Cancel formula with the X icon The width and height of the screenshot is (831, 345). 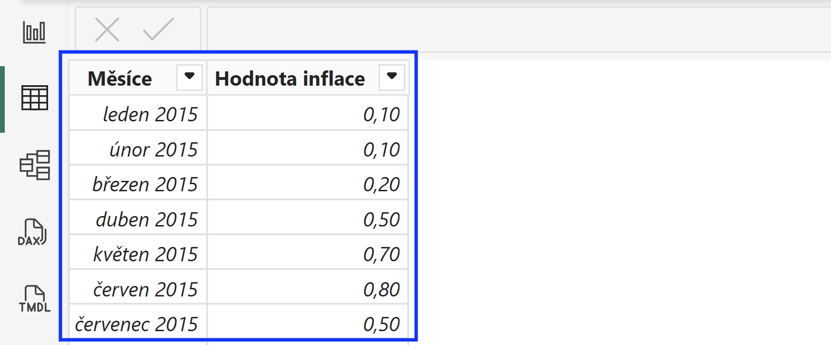107,30
